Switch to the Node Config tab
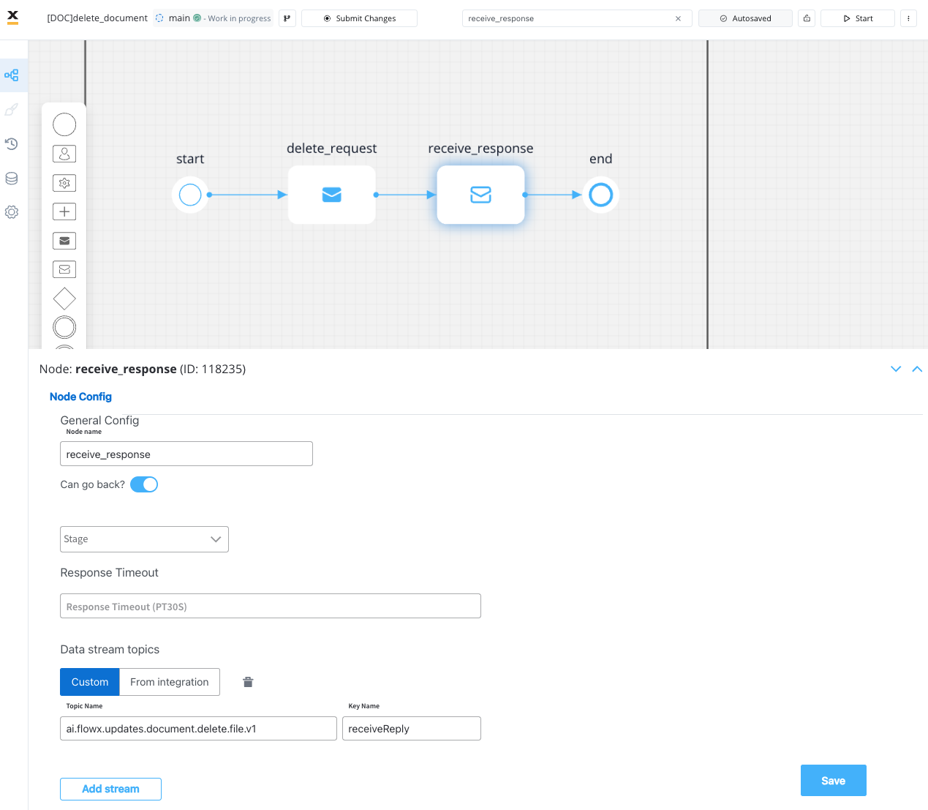 (80, 397)
